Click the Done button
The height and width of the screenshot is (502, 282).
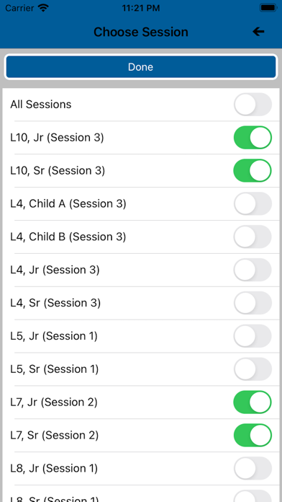coord(141,67)
